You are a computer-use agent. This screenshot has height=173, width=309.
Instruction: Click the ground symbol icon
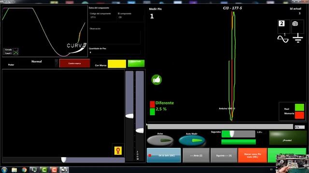pyautogui.click(x=298, y=38)
